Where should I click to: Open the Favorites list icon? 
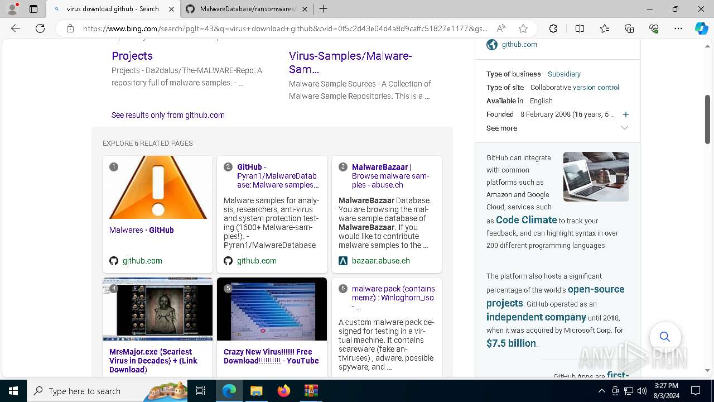point(605,28)
